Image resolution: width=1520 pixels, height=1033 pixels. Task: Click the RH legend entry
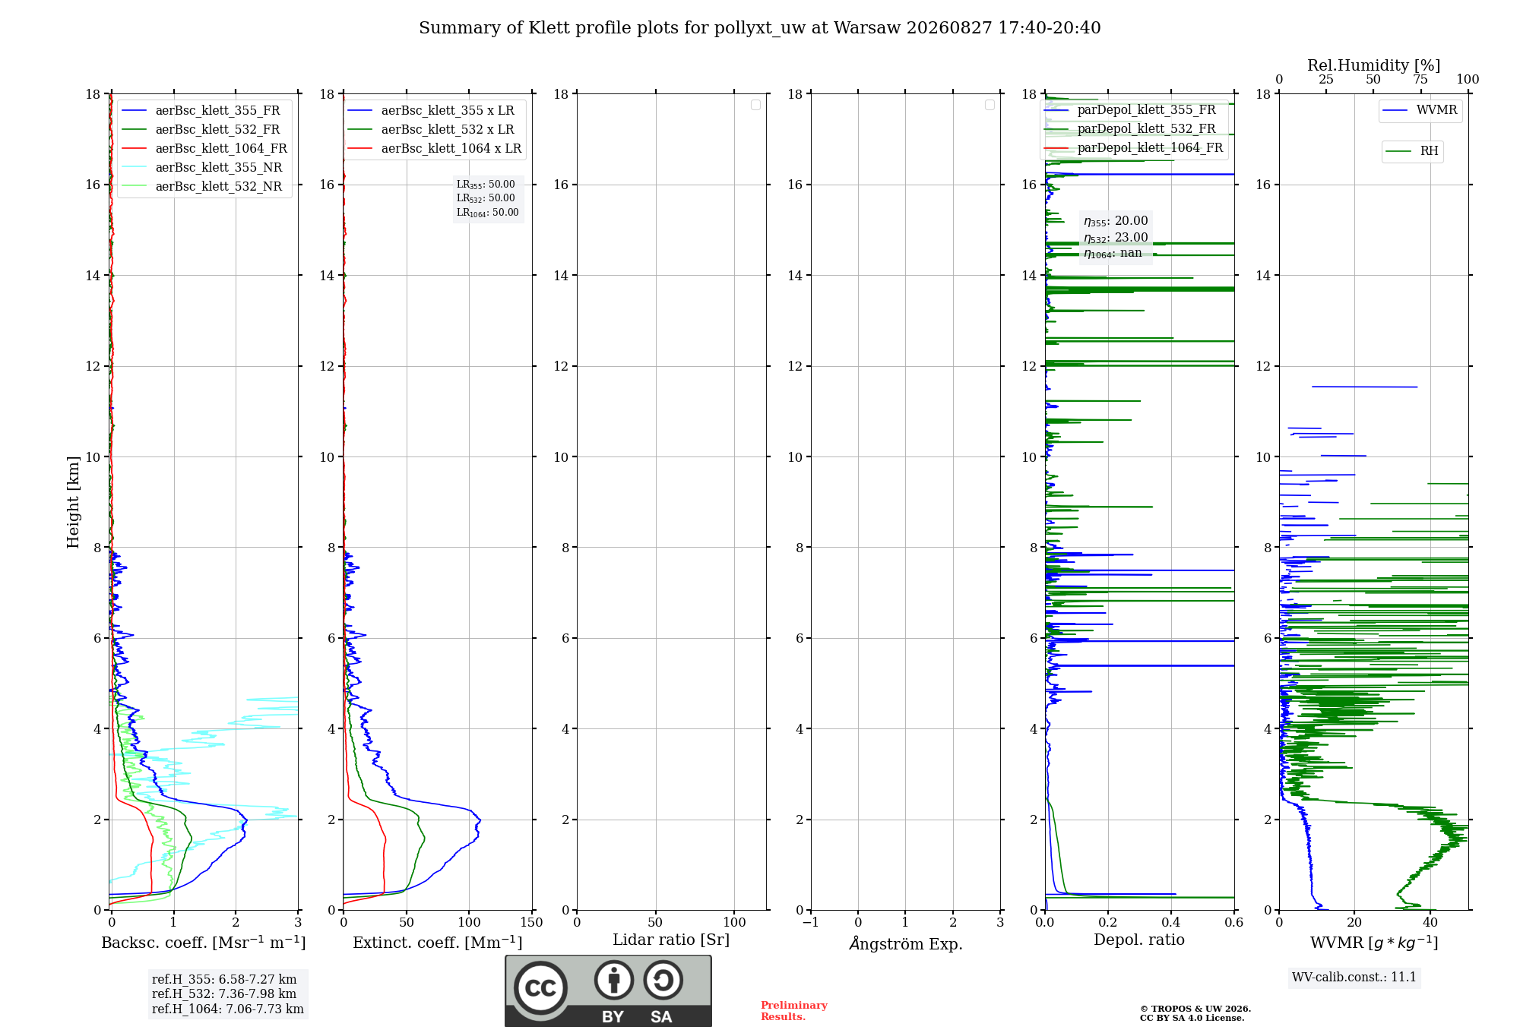(1412, 151)
